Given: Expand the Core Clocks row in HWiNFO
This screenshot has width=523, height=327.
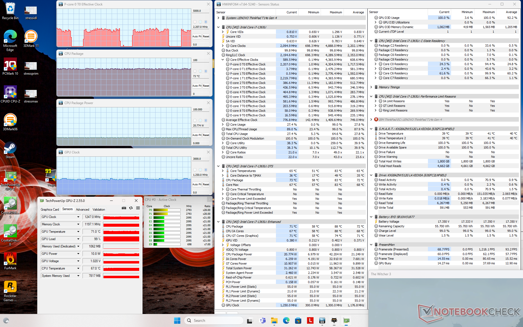Looking at the screenshot, I should click(223, 46).
